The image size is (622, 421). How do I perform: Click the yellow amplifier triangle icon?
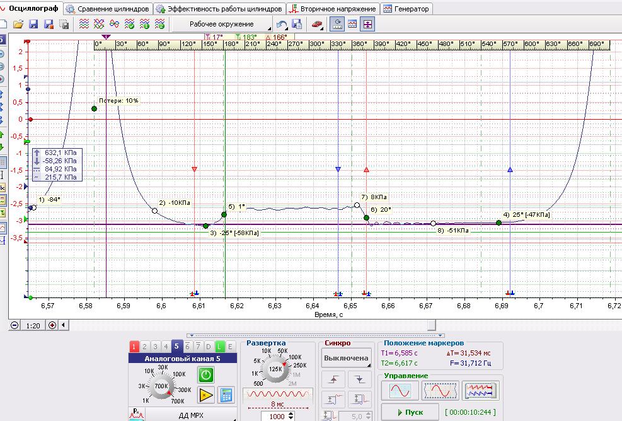click(206, 395)
